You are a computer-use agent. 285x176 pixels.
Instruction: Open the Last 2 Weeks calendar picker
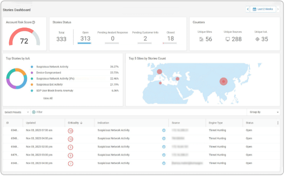[x=263, y=9]
